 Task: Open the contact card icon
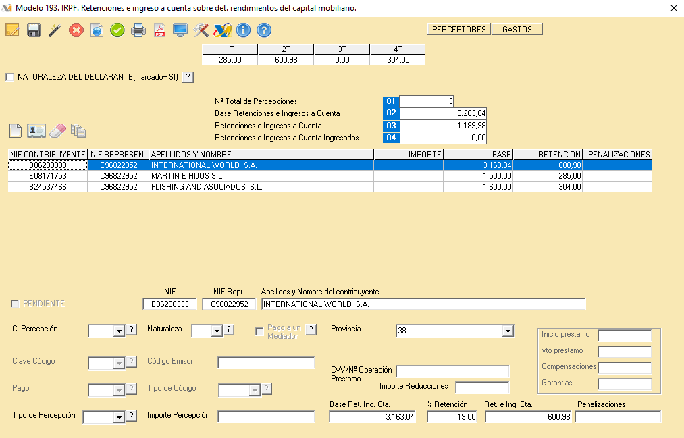(36, 131)
